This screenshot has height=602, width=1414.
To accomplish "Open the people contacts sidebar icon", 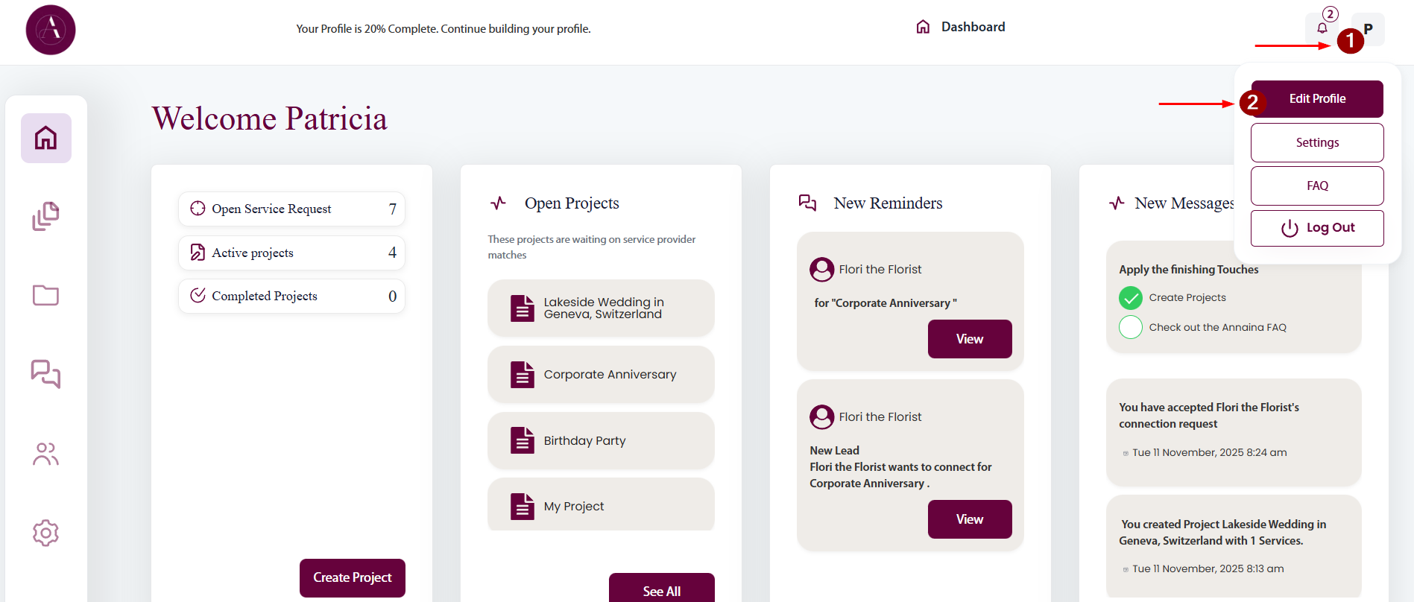I will pos(46,454).
